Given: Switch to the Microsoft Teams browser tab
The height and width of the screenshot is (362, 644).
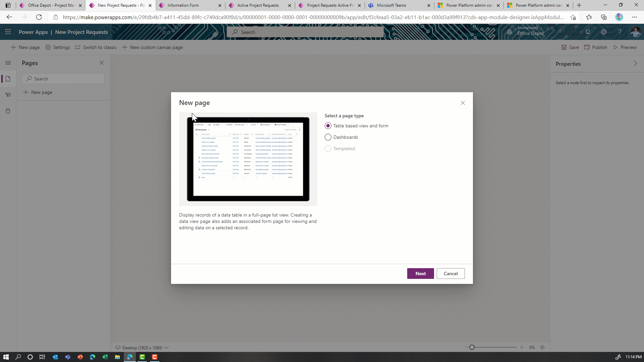Looking at the screenshot, I should [396, 5].
